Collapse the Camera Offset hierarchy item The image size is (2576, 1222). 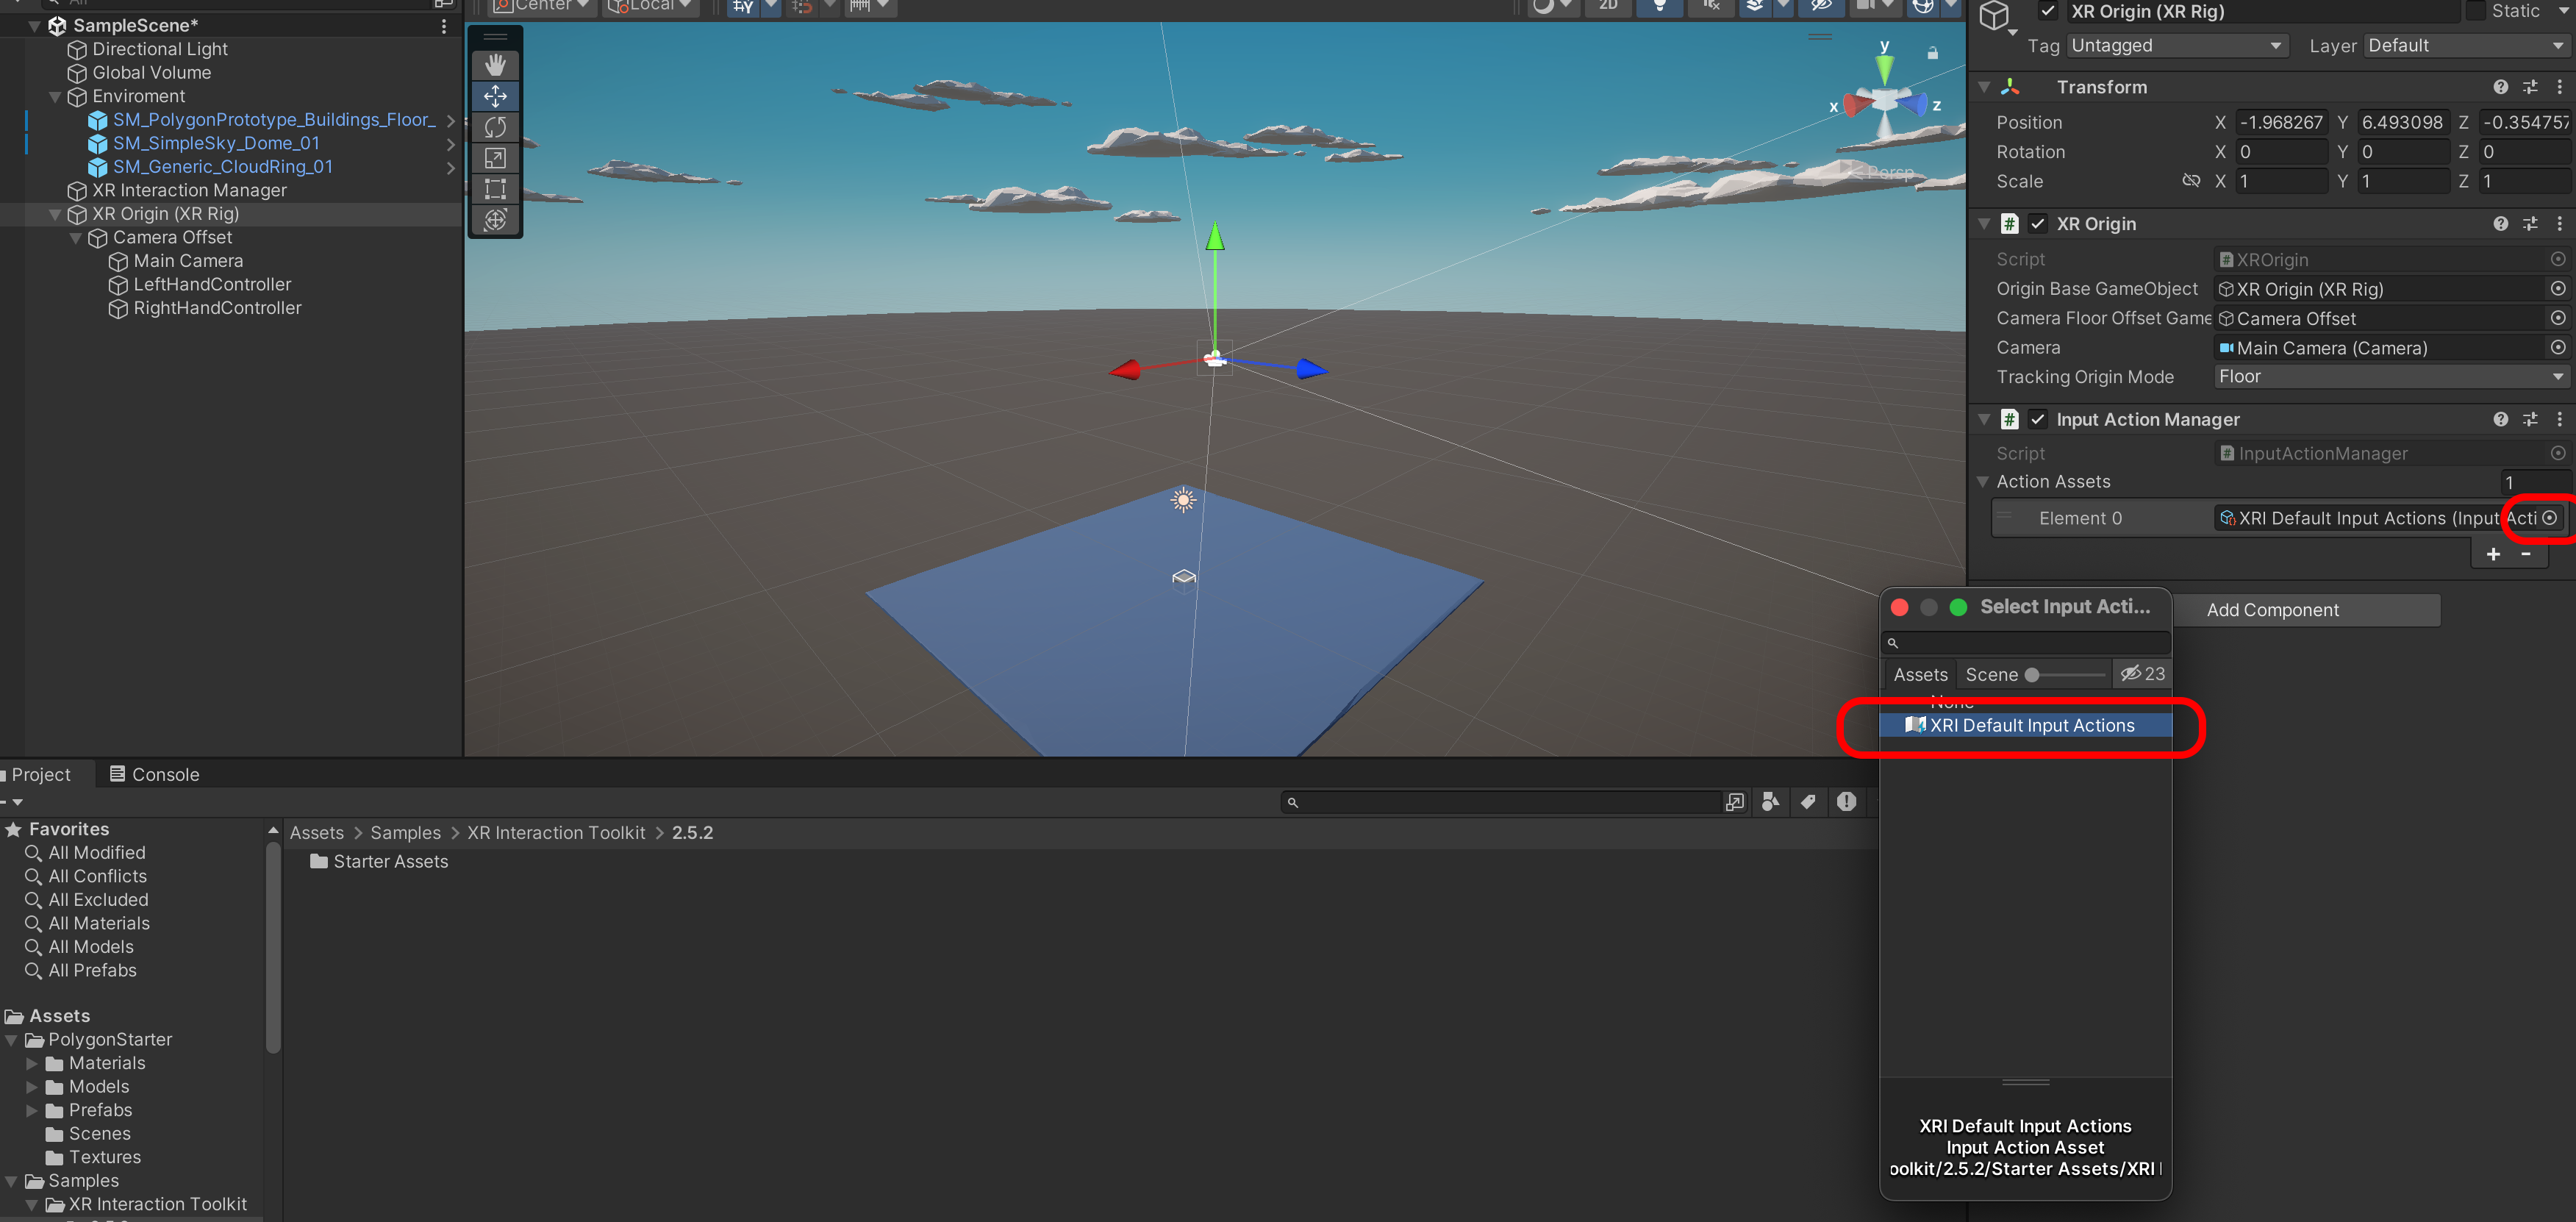click(76, 238)
